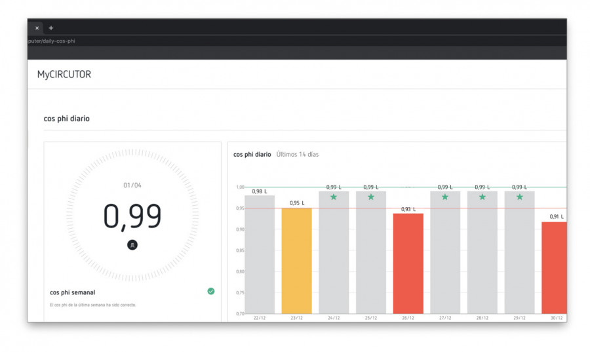Click the 0,91 L bar label
The image size is (590, 352).
tap(557, 216)
